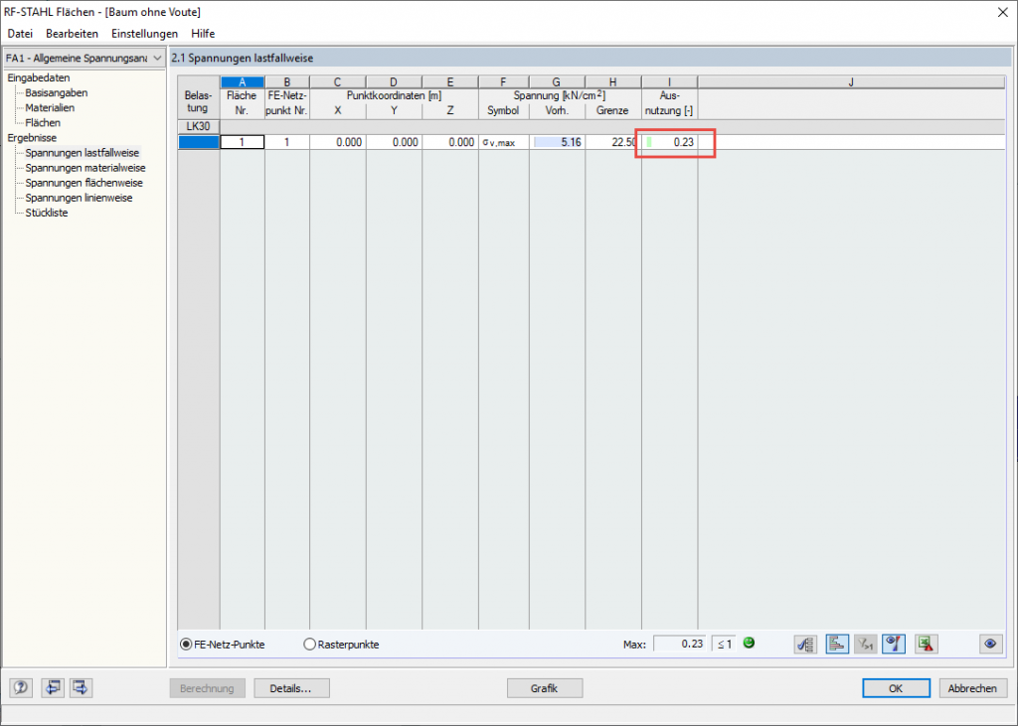
Task: Select the Rasterpunkte radio button
Action: coord(310,645)
